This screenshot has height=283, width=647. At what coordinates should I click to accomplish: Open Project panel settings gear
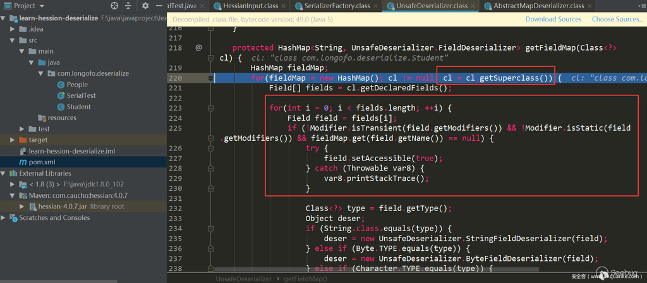[145, 6]
